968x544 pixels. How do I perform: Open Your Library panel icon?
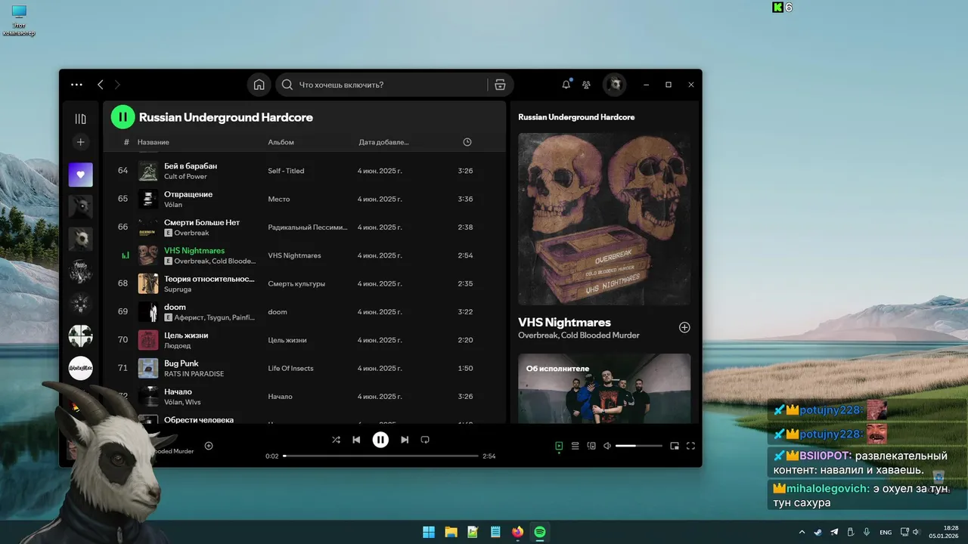[80, 119]
